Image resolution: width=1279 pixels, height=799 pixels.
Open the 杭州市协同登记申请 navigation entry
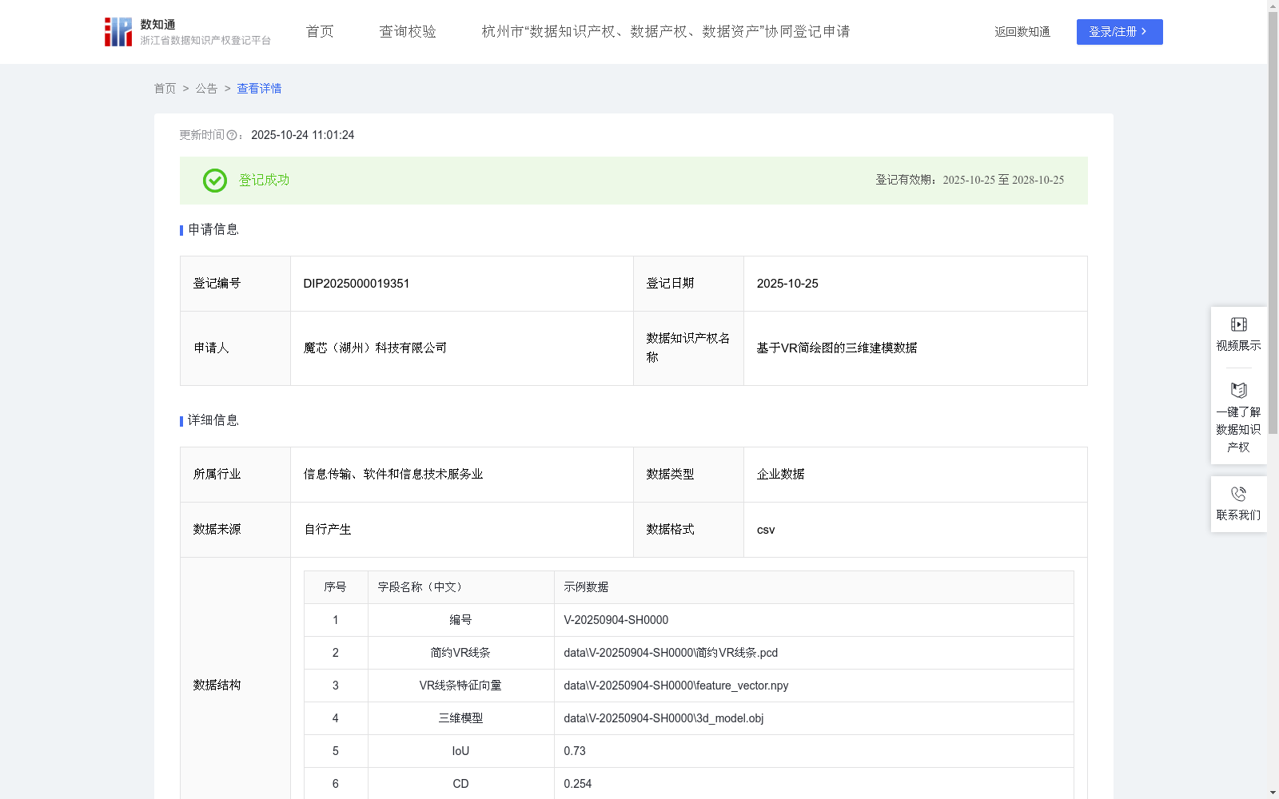664,32
